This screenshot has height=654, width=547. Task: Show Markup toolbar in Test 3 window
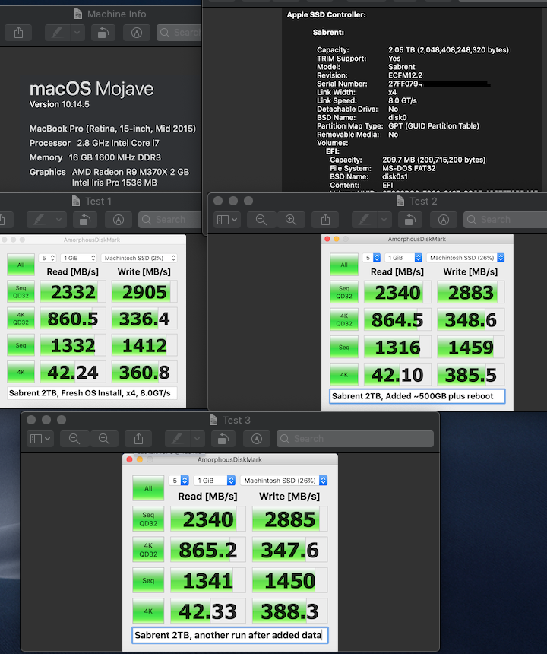click(257, 438)
